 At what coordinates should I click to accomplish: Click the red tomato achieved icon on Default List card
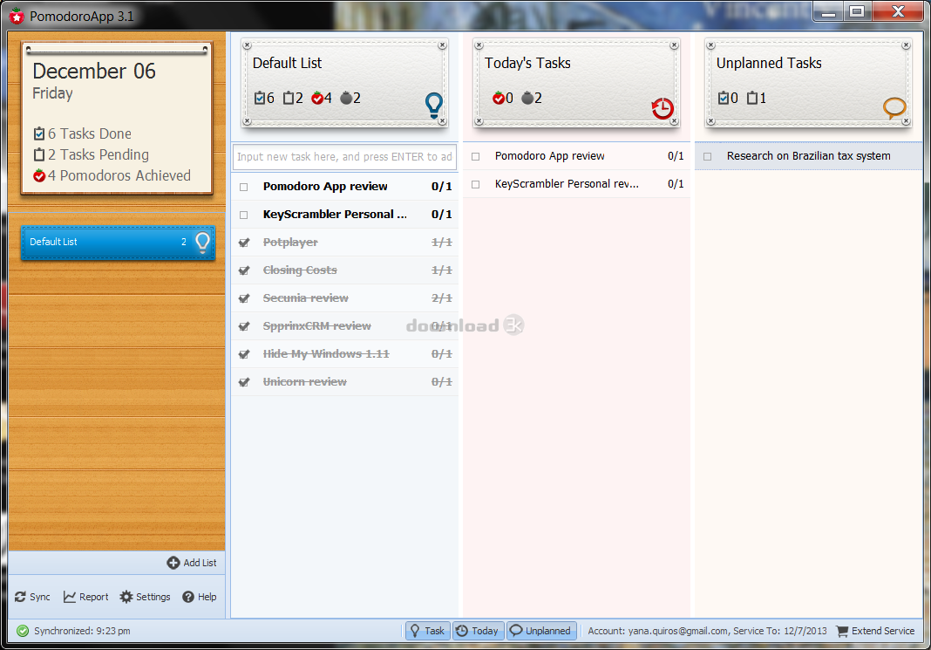(x=317, y=98)
